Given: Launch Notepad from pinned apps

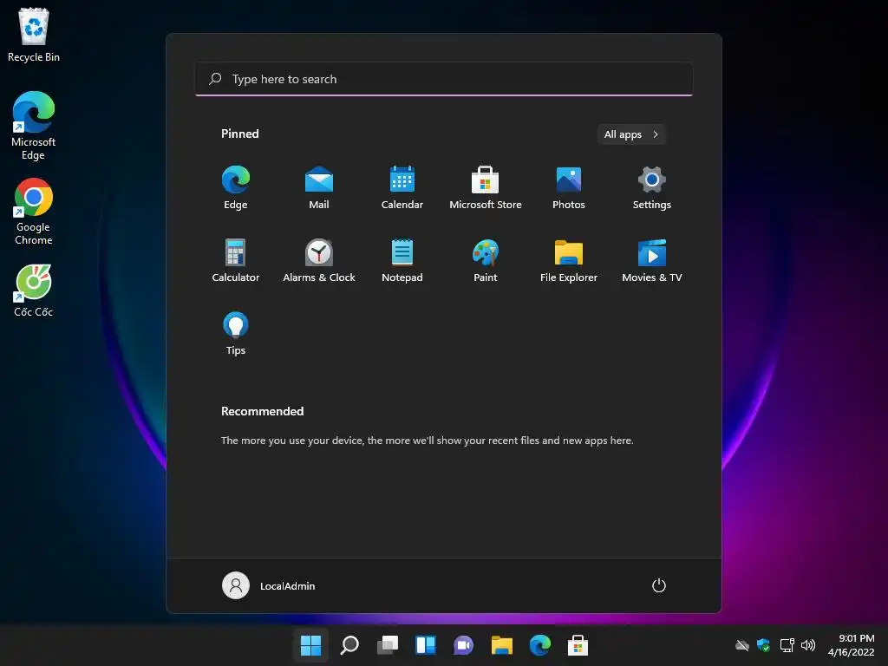Looking at the screenshot, I should point(402,260).
